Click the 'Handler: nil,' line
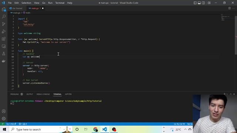The image size is (237, 133). point(35,71)
